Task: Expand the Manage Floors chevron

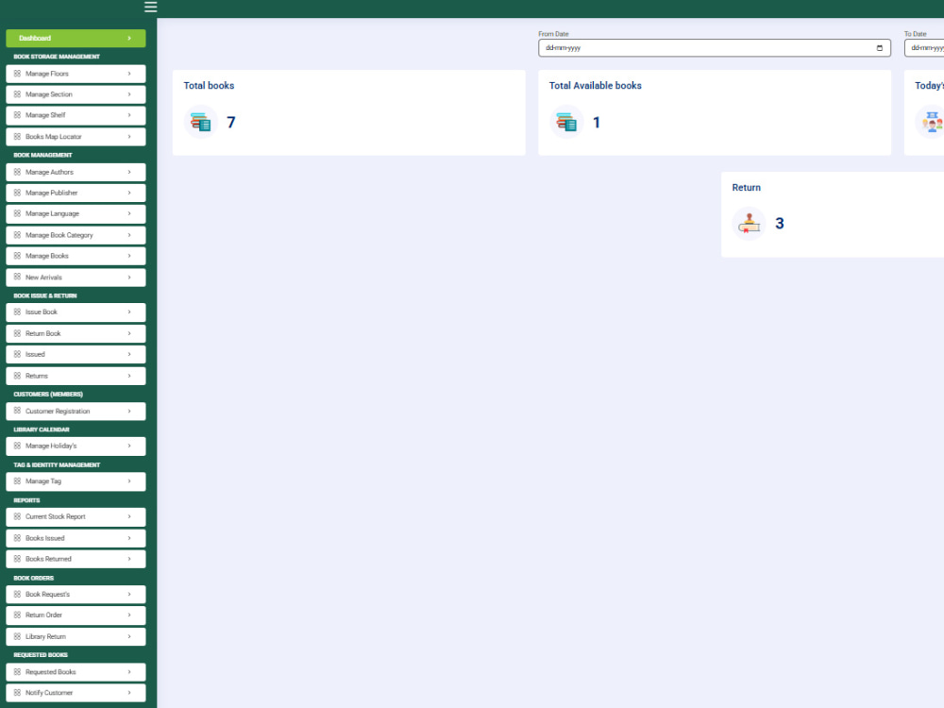Action: [x=129, y=74]
